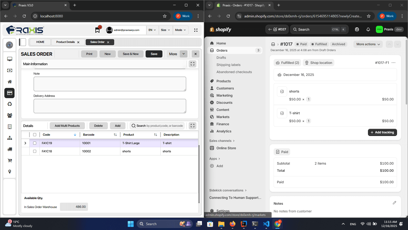The width and height of the screenshot is (408, 230).
Task: Toggle the square panel button left of HOME tab
Action: point(23,42)
